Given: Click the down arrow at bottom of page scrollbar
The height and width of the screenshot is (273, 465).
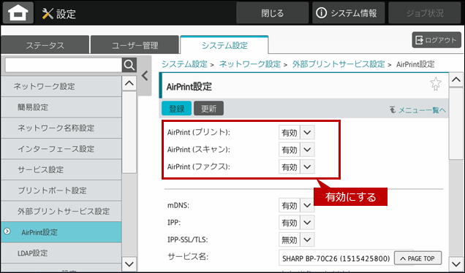Looking at the screenshot, I should coord(456,264).
